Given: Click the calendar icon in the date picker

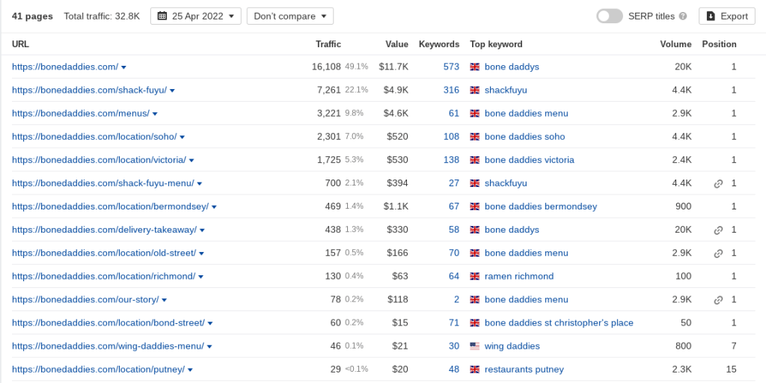Looking at the screenshot, I should (162, 16).
